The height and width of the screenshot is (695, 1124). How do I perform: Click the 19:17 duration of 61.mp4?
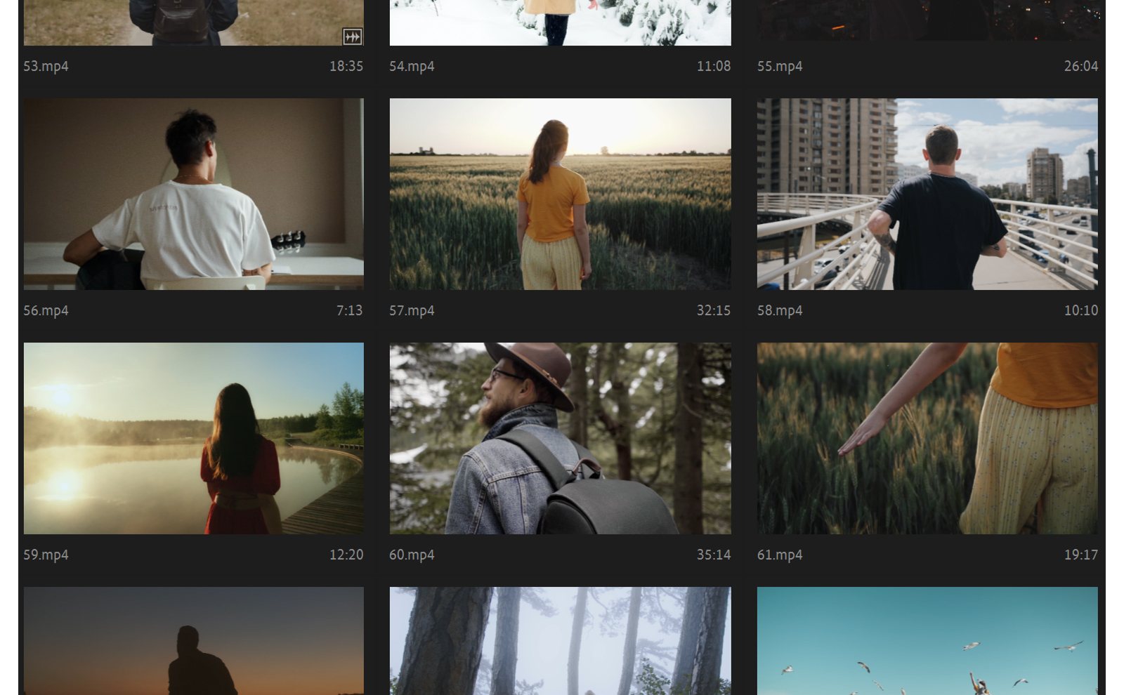(1081, 555)
